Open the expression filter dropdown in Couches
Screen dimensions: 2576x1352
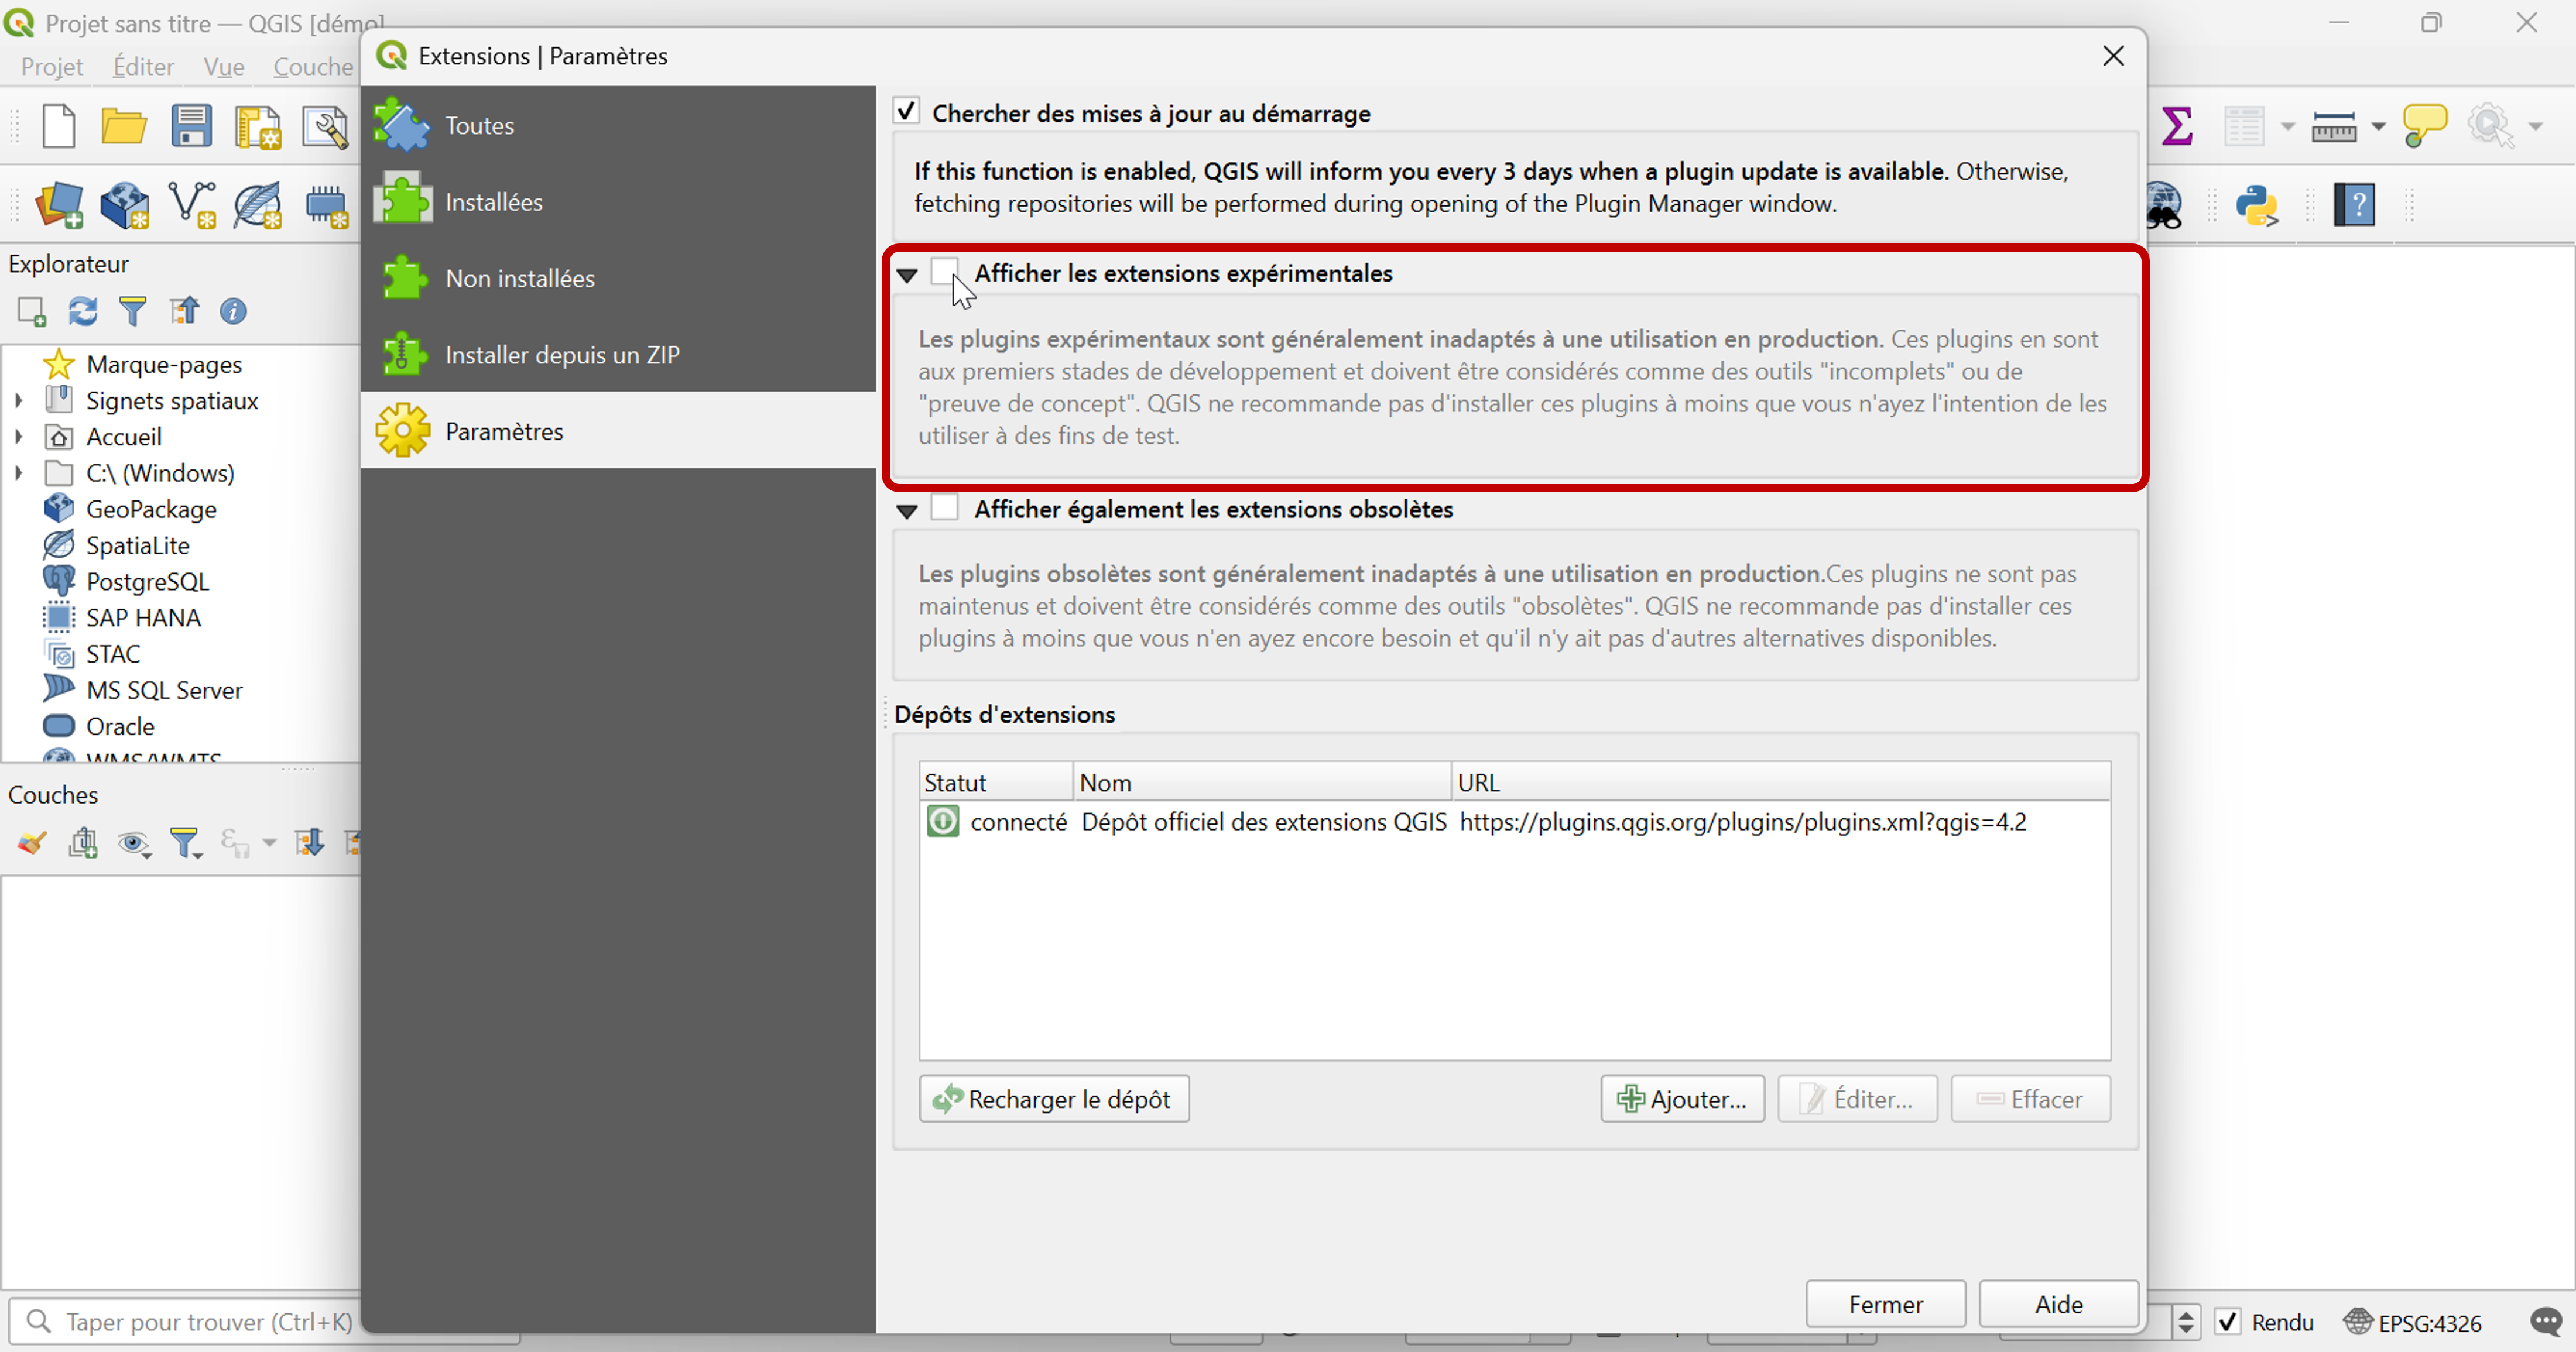tap(269, 843)
